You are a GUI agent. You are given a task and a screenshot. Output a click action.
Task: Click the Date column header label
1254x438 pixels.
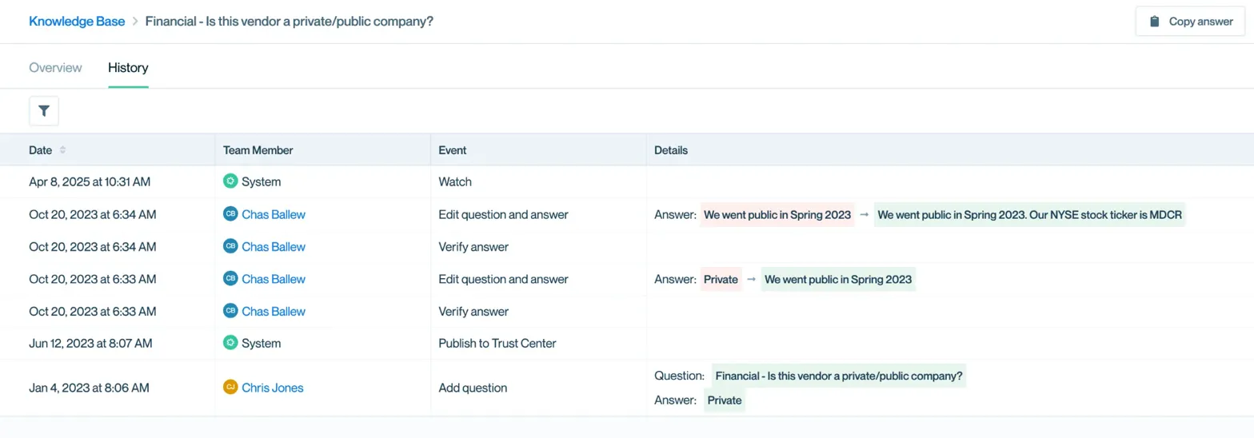pyautogui.click(x=41, y=150)
